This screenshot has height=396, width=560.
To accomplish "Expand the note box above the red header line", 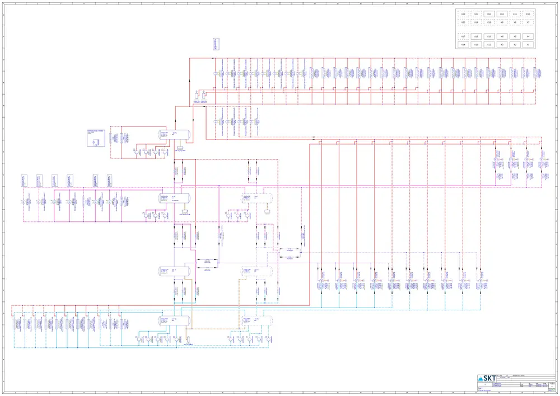I will (216, 45).
